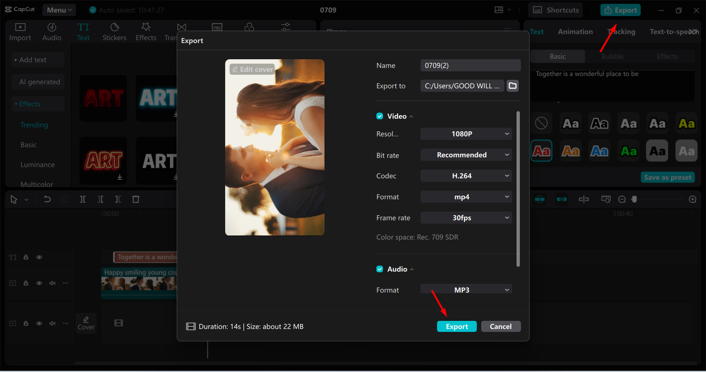This screenshot has height=372, width=706.
Task: Hide the text track with the eye icon
Action: pyautogui.click(x=39, y=257)
